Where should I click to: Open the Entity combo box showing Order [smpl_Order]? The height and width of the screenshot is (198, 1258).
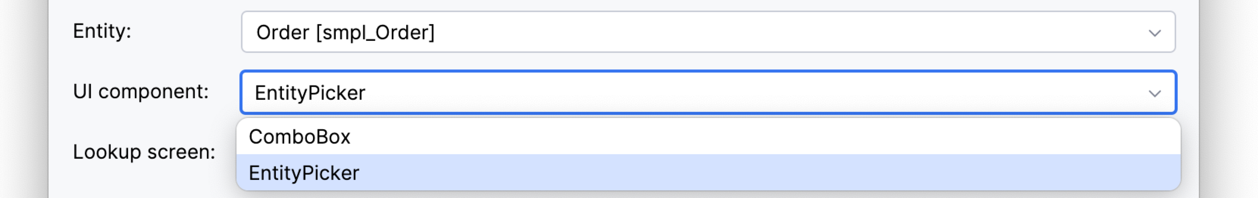(708, 32)
